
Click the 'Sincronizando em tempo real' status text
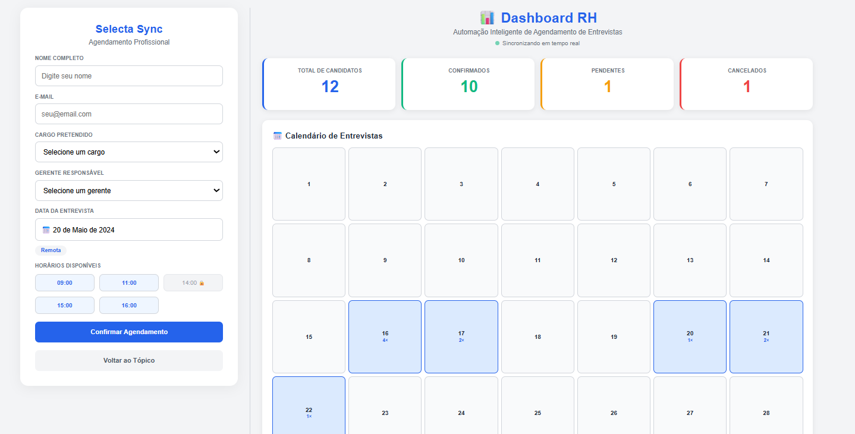click(x=541, y=43)
